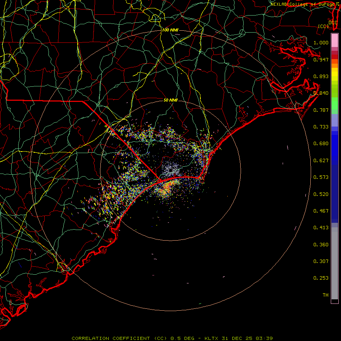Pick the lavender segment of color bar
This screenshot has height=341, width=341.
point(335,120)
